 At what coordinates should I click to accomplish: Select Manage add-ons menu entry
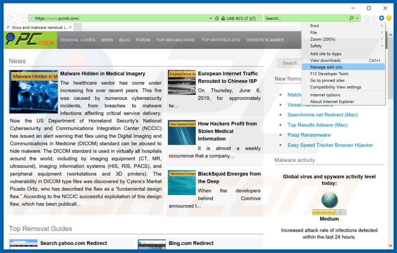pos(343,67)
